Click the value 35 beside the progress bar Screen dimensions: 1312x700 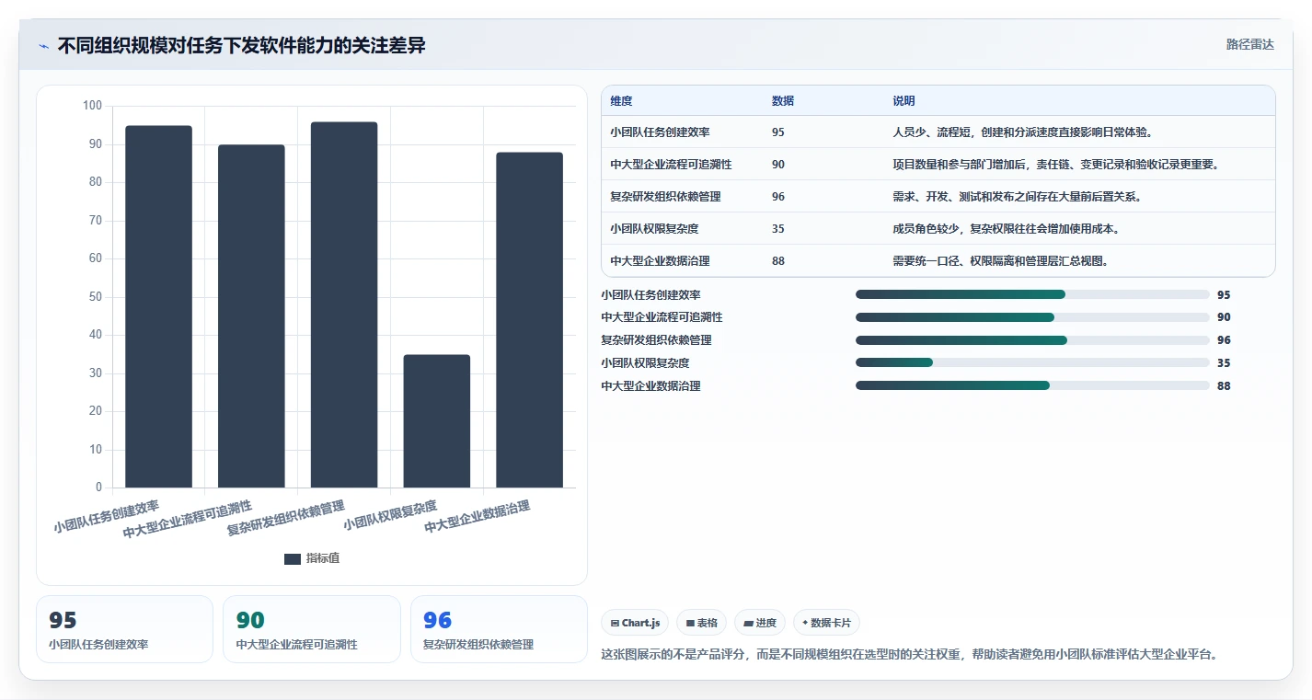(1224, 363)
